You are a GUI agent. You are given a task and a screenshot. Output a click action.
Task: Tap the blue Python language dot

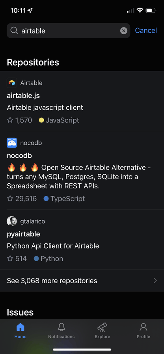(36, 258)
